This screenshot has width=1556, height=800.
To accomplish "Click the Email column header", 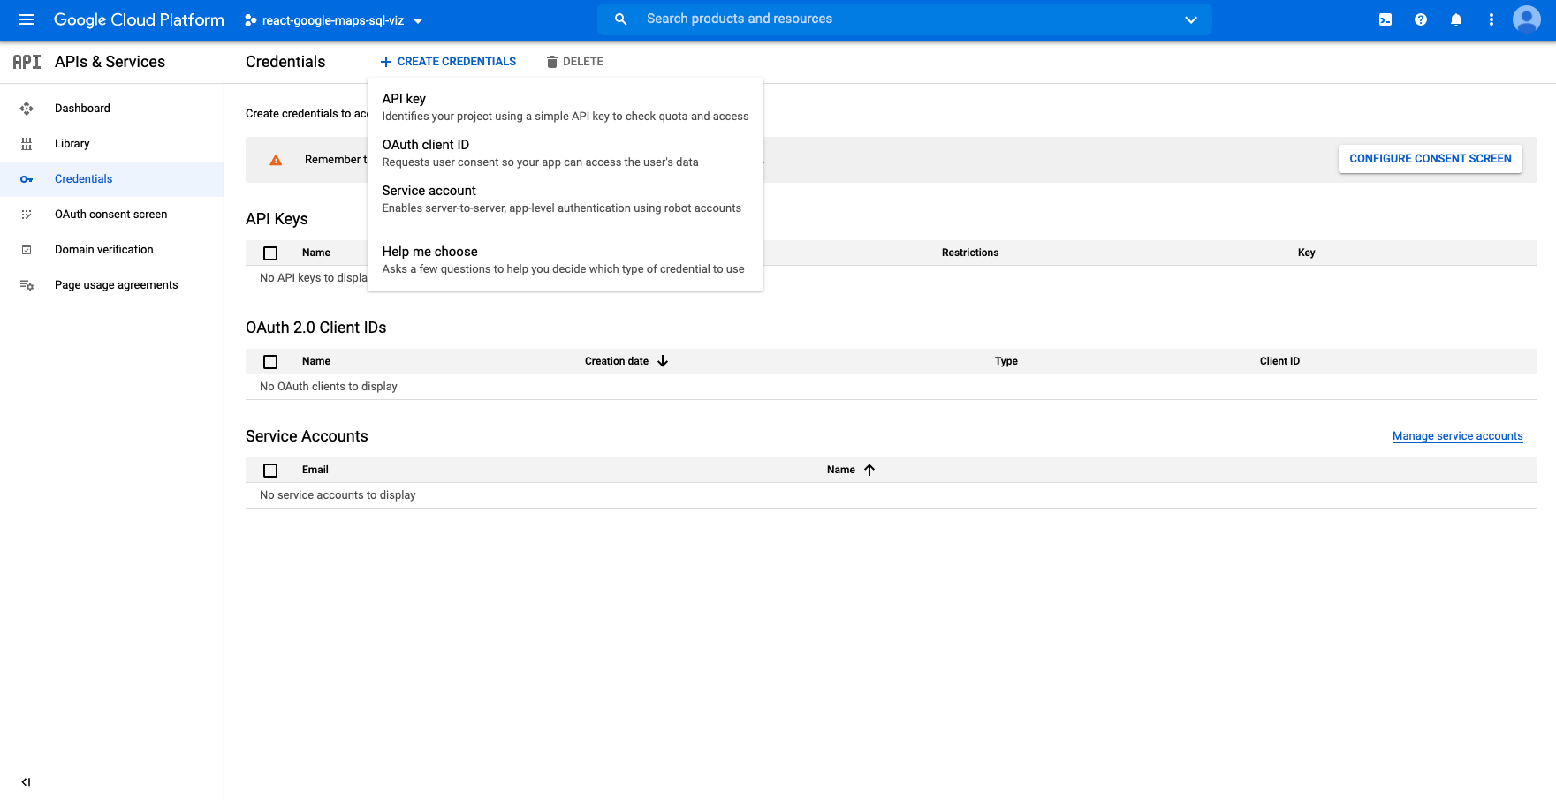I will click(x=315, y=470).
